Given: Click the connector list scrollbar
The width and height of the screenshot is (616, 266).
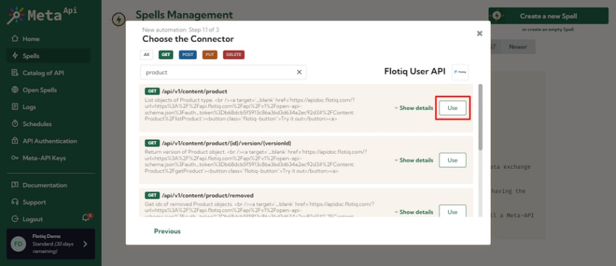Looking at the screenshot, I should [480, 117].
